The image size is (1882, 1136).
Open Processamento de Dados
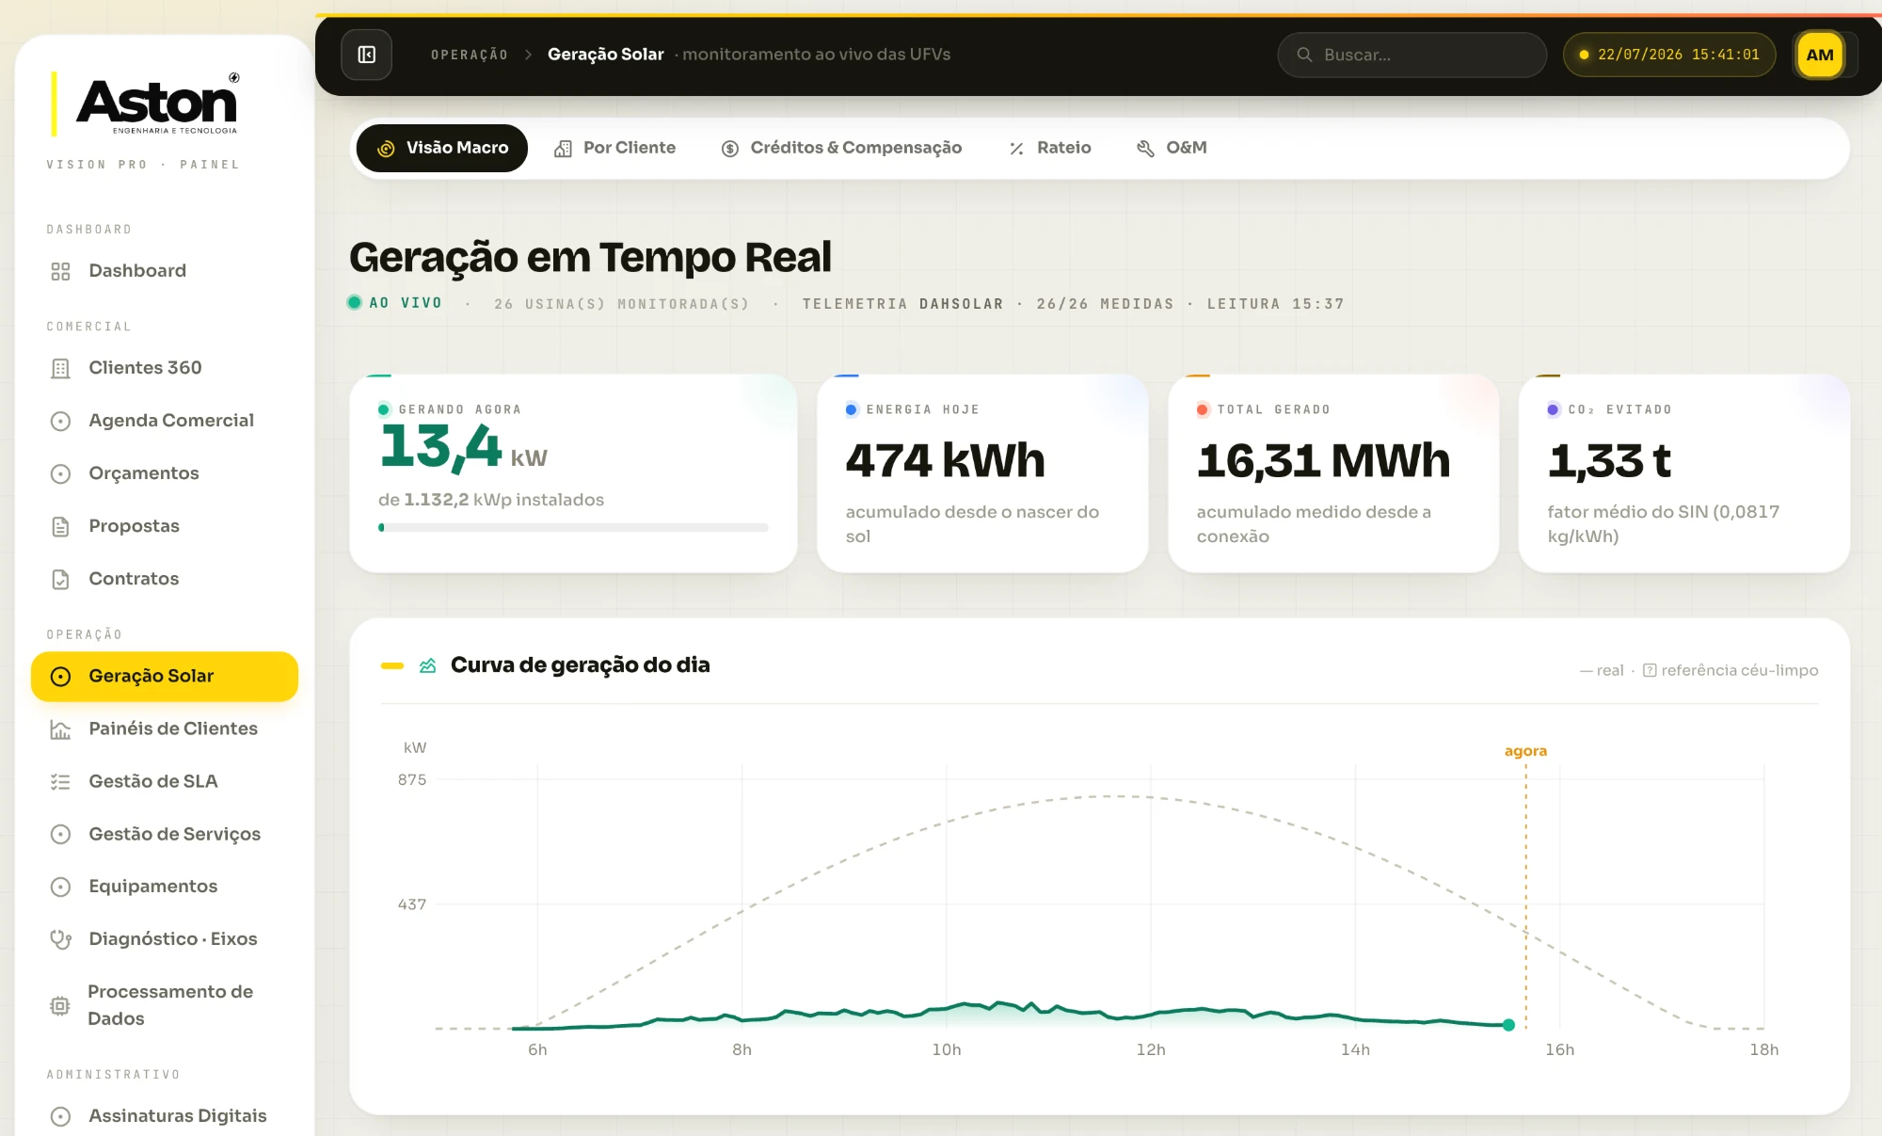(x=165, y=1005)
